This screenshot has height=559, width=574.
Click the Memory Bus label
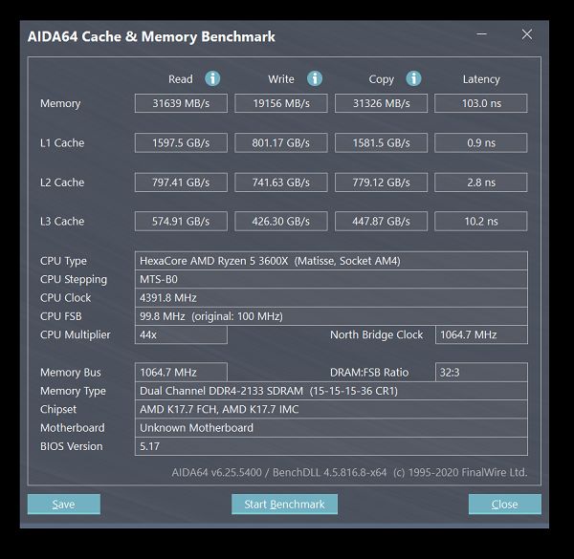point(71,373)
